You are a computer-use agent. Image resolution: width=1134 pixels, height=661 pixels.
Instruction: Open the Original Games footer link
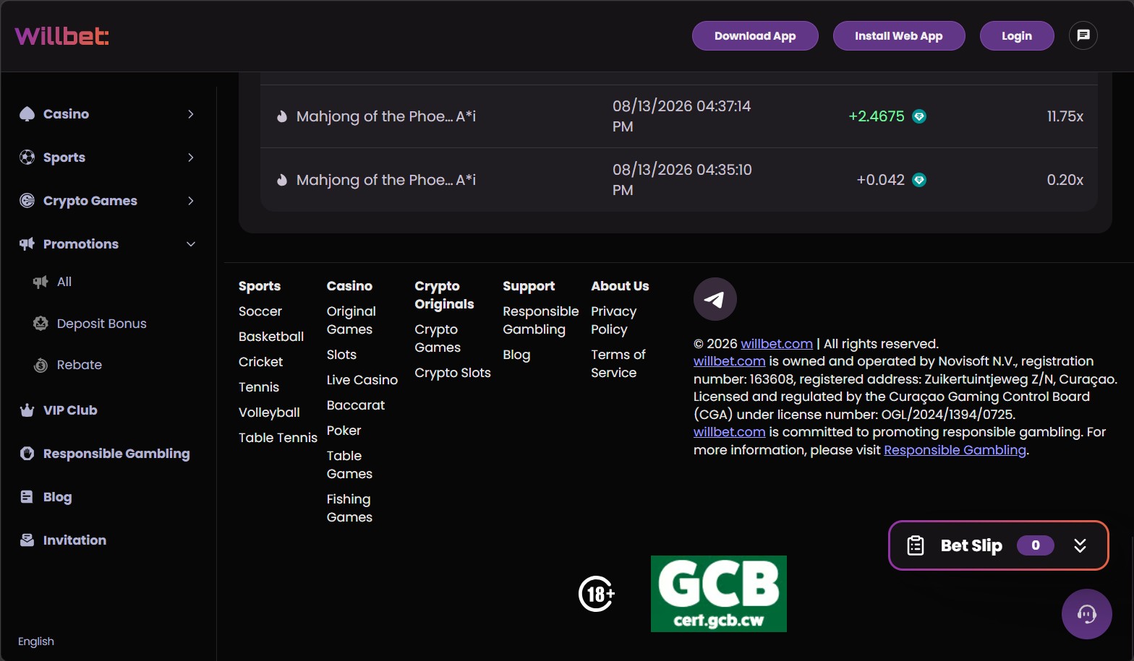click(351, 320)
